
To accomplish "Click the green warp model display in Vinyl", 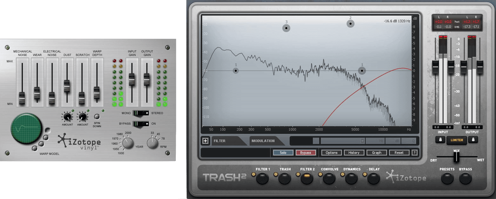I will 26,128.
